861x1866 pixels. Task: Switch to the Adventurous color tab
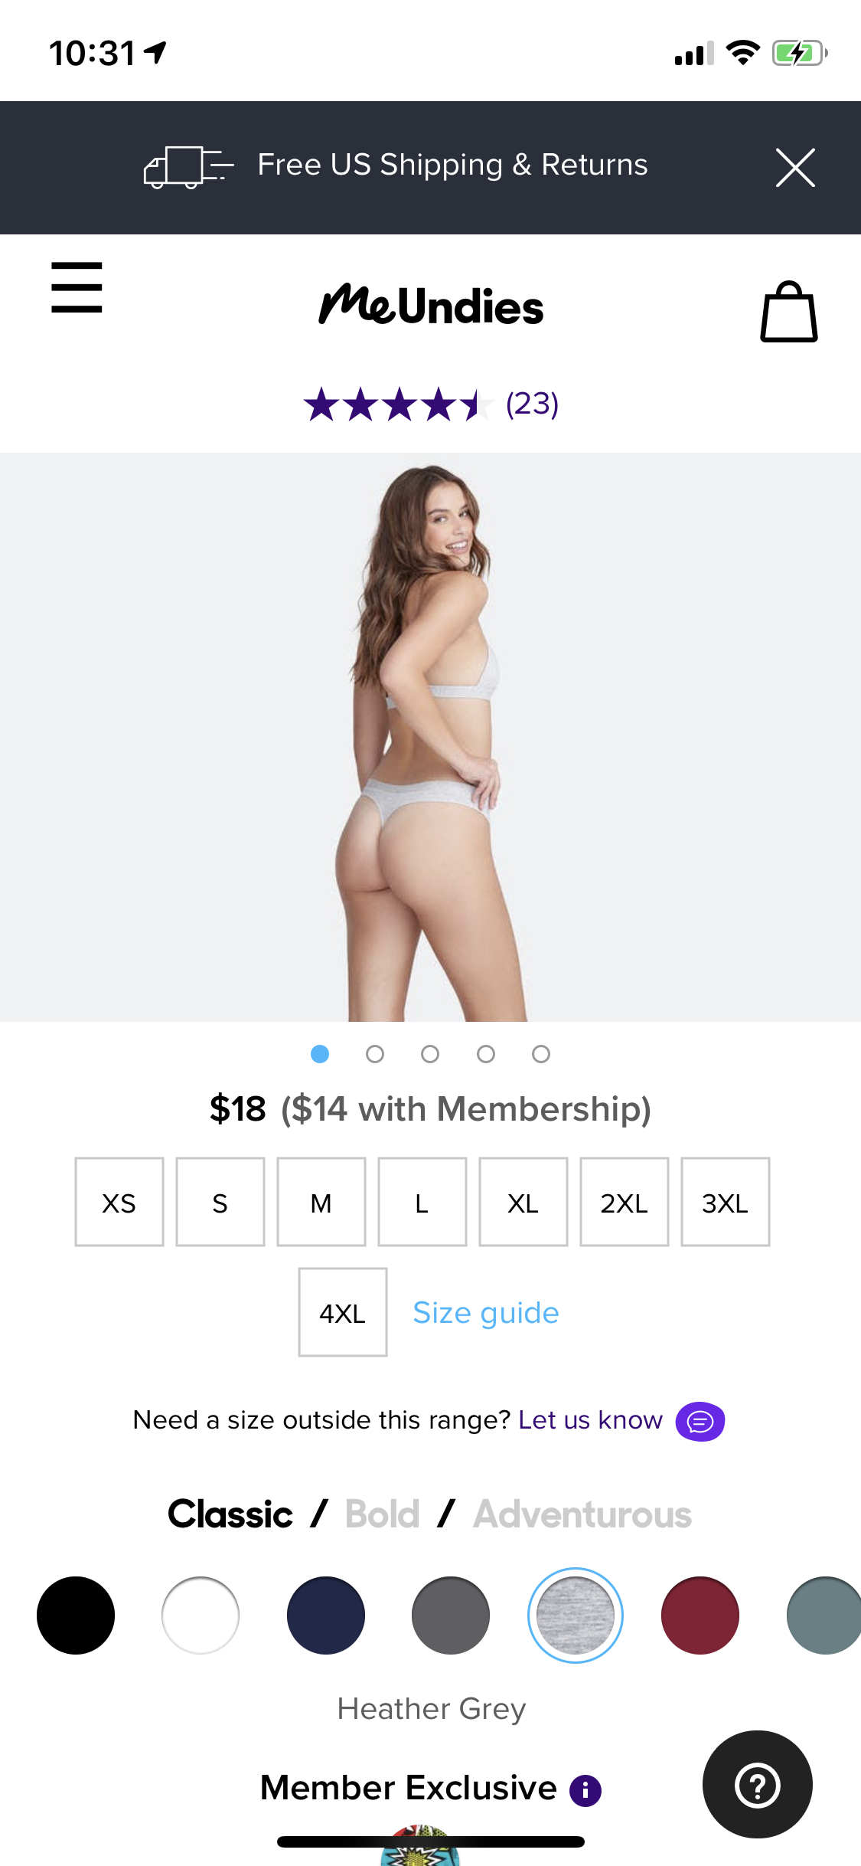582,1514
